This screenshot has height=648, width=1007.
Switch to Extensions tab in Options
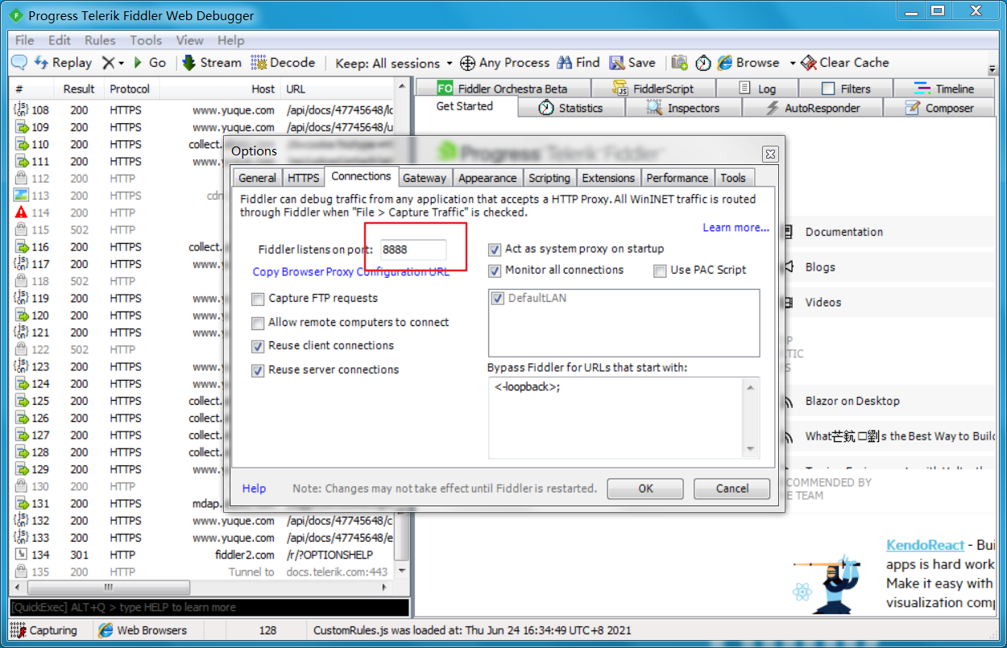pos(608,178)
